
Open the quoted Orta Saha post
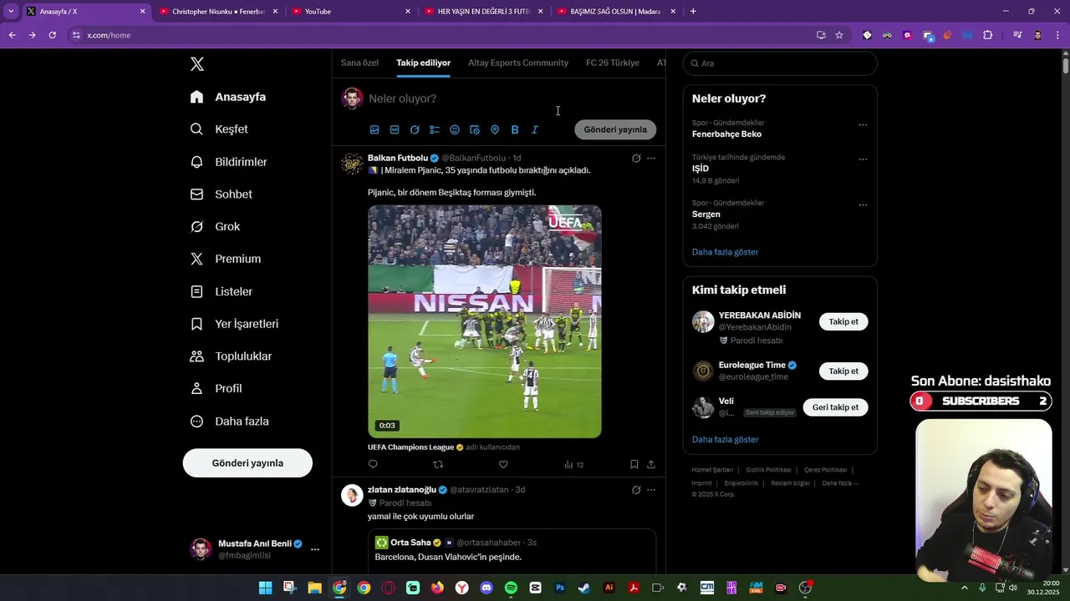pyautogui.click(x=512, y=551)
